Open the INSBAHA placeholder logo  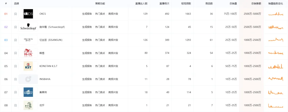click(28, 79)
